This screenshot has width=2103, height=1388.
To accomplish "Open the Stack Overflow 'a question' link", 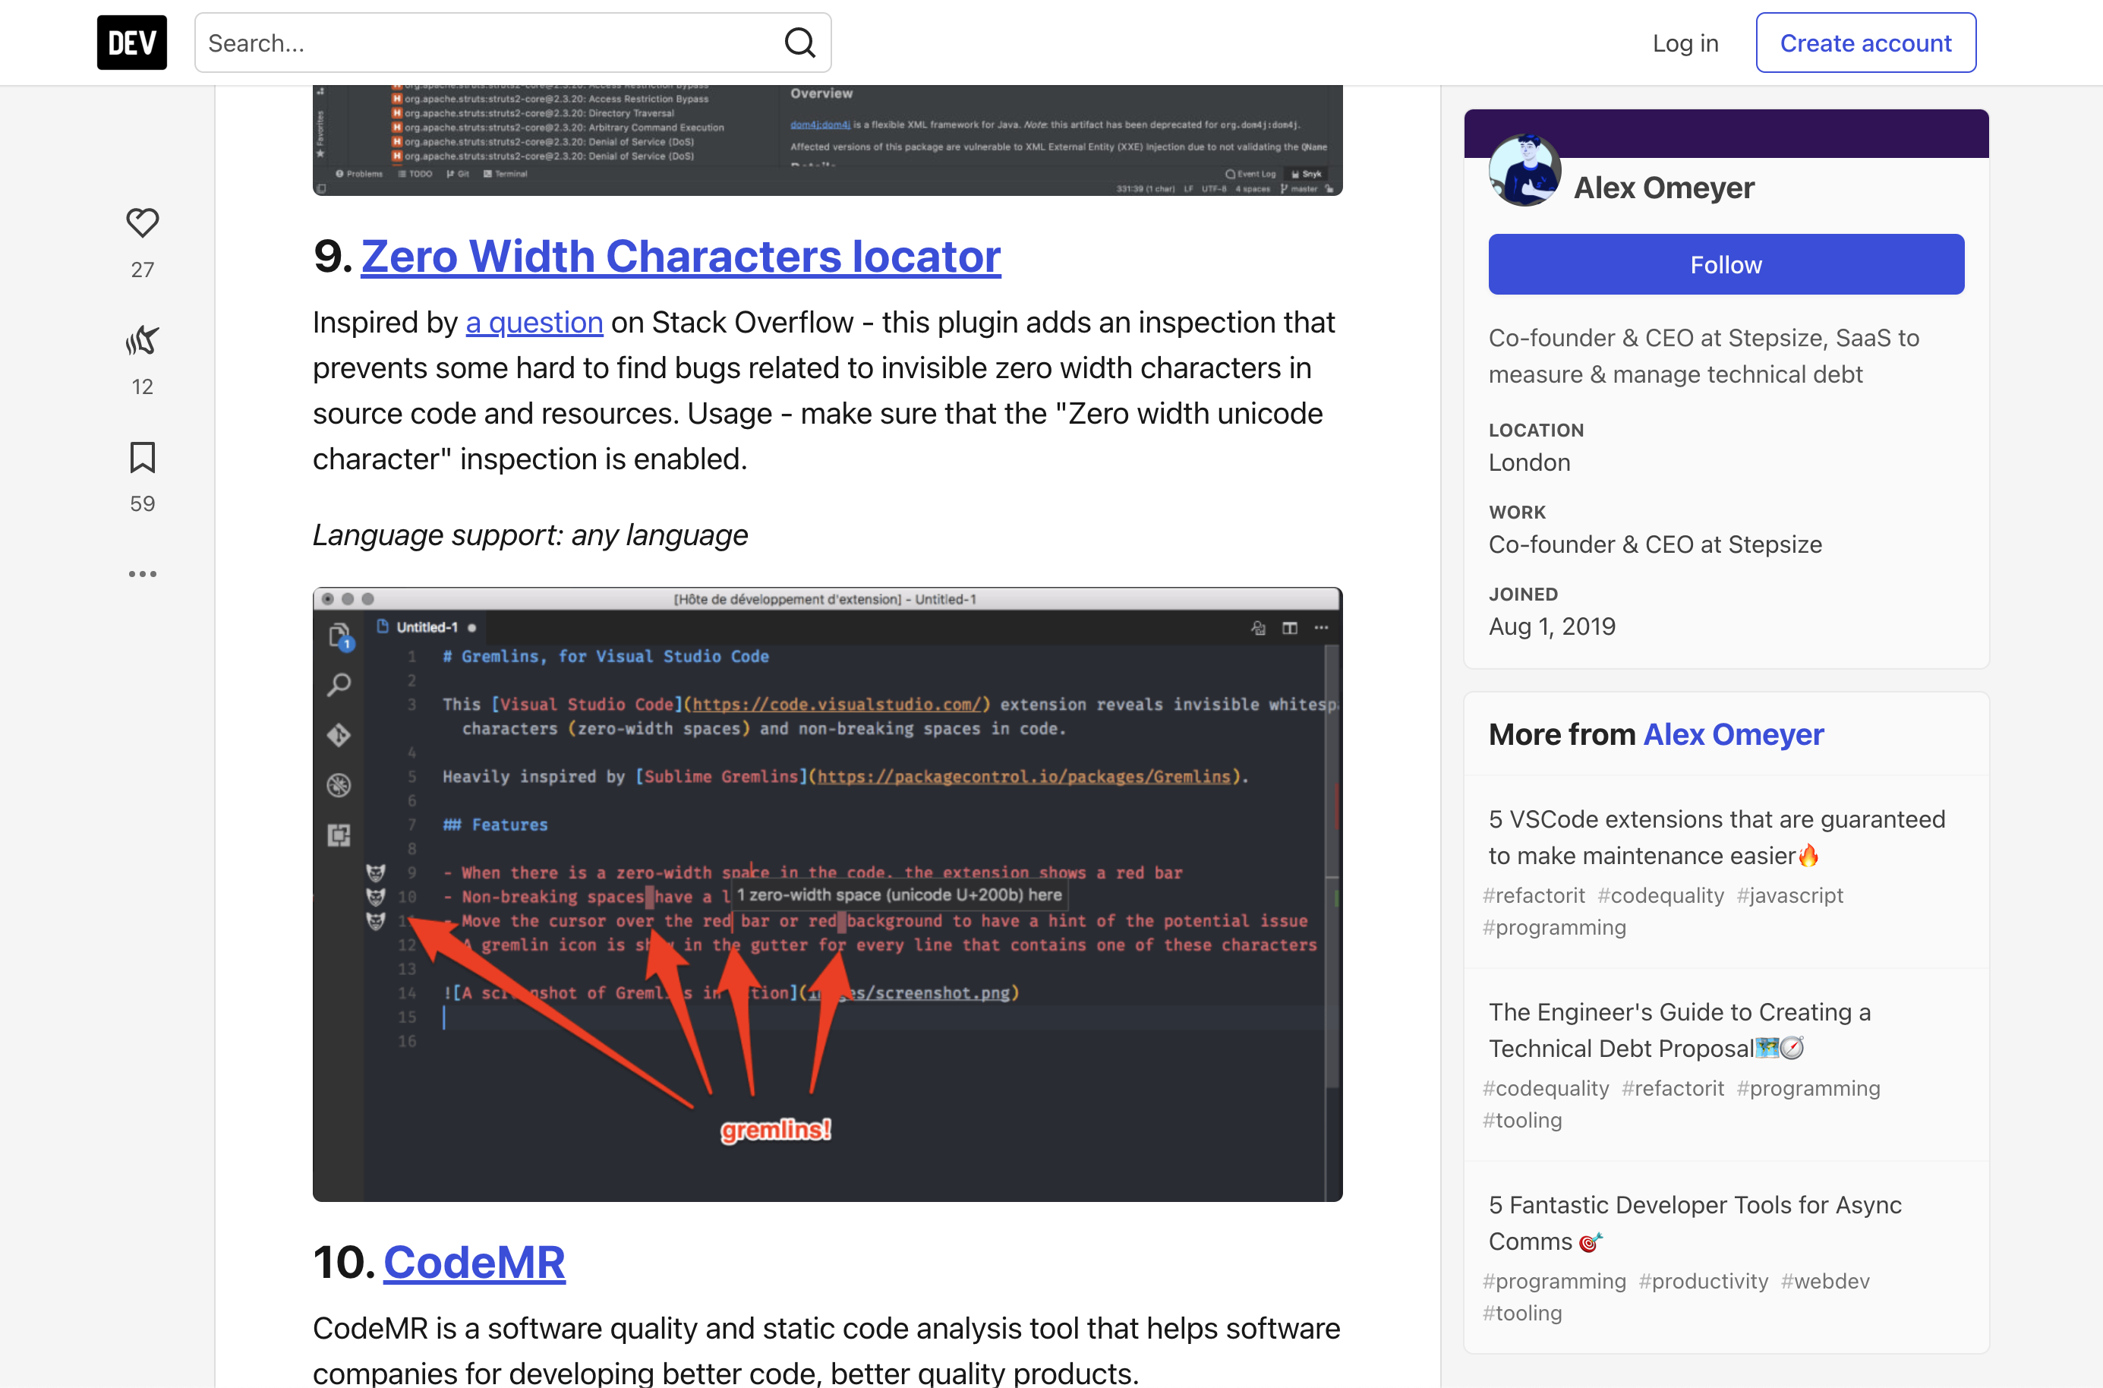I will tap(534, 322).
